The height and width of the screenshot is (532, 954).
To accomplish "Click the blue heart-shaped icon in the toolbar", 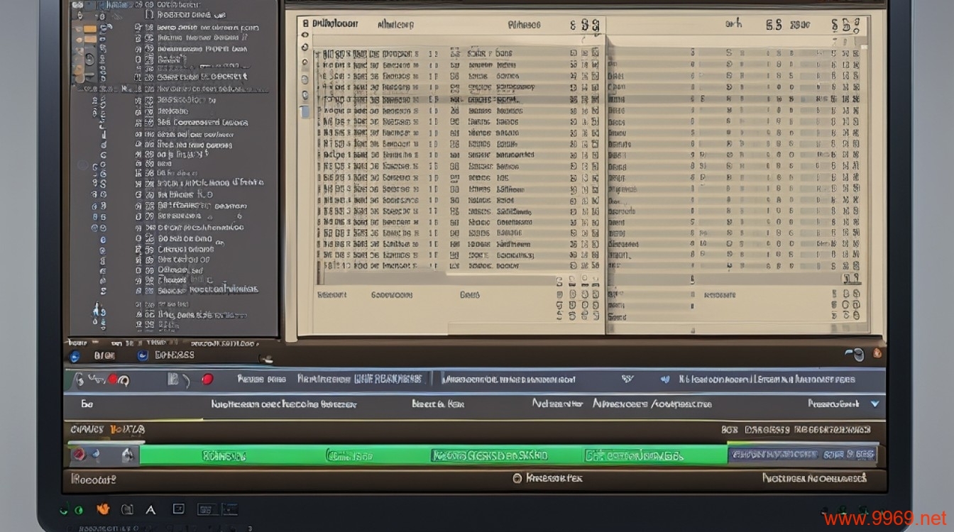I will click(666, 379).
